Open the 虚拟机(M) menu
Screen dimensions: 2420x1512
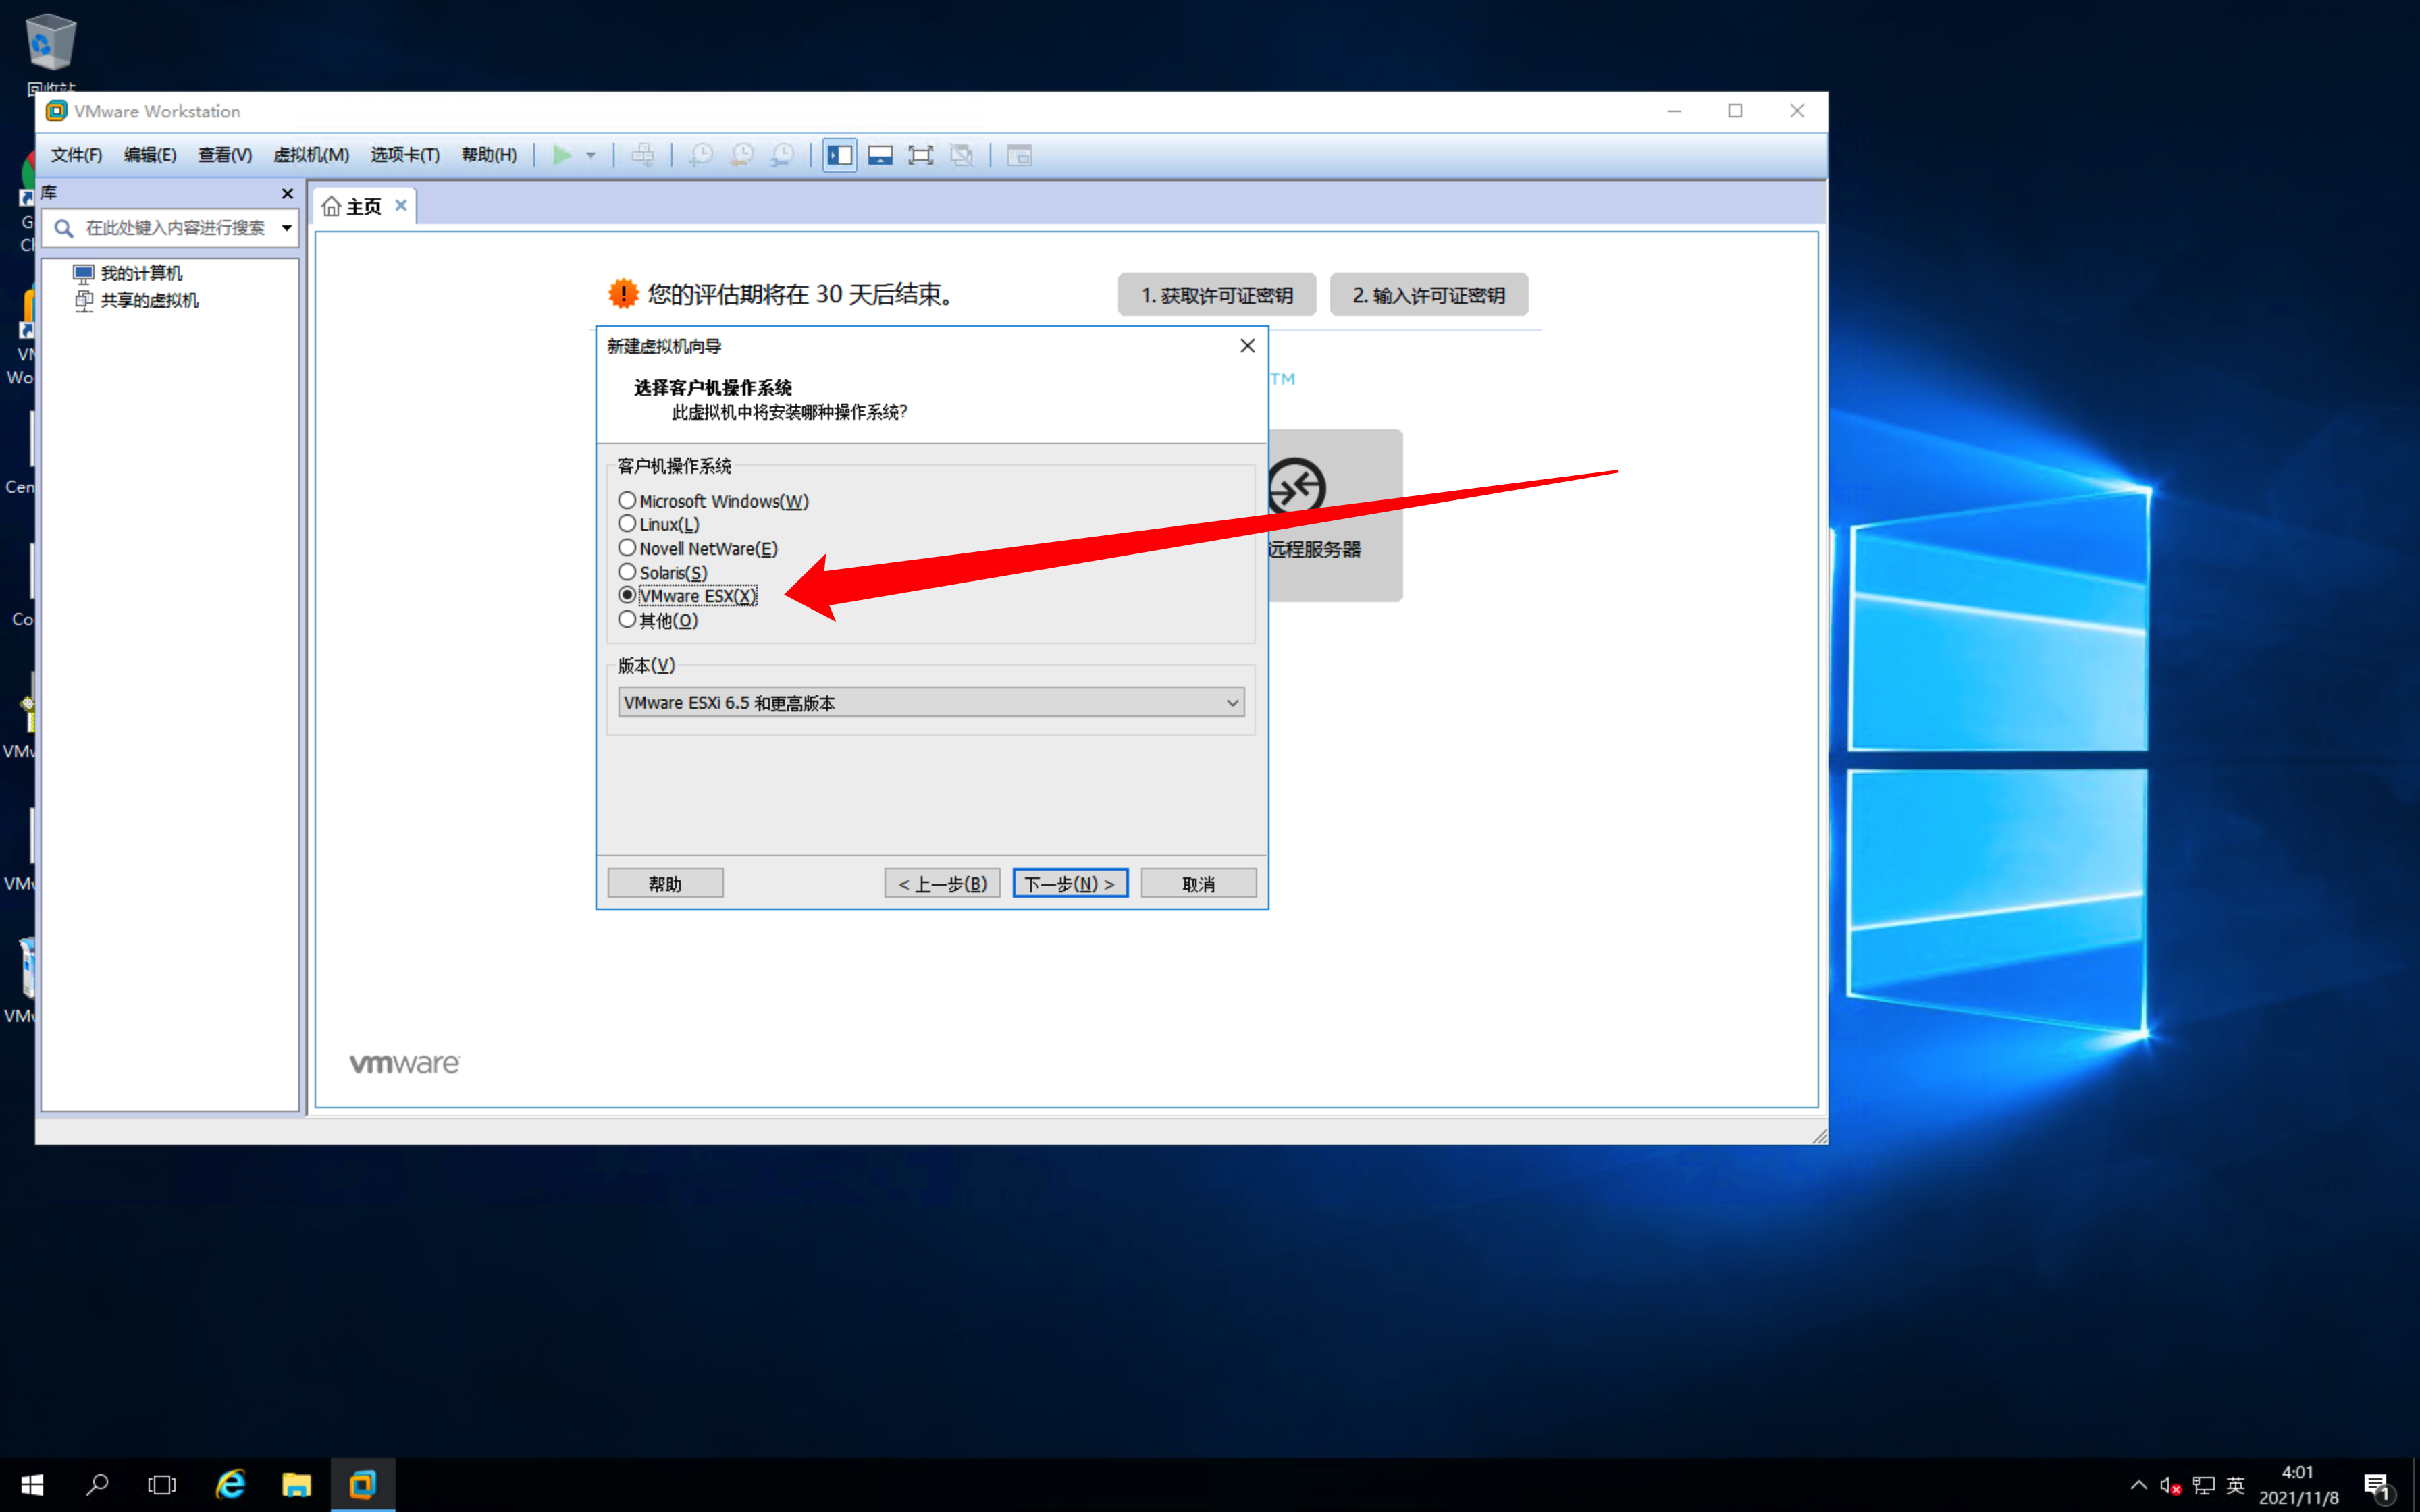click(x=311, y=155)
